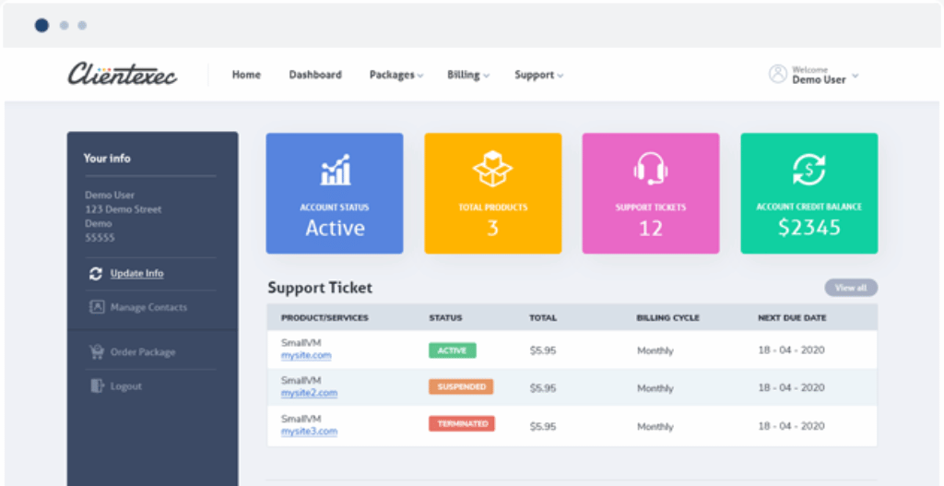Open the Dashboard menu item
The image size is (944, 486).
click(315, 75)
